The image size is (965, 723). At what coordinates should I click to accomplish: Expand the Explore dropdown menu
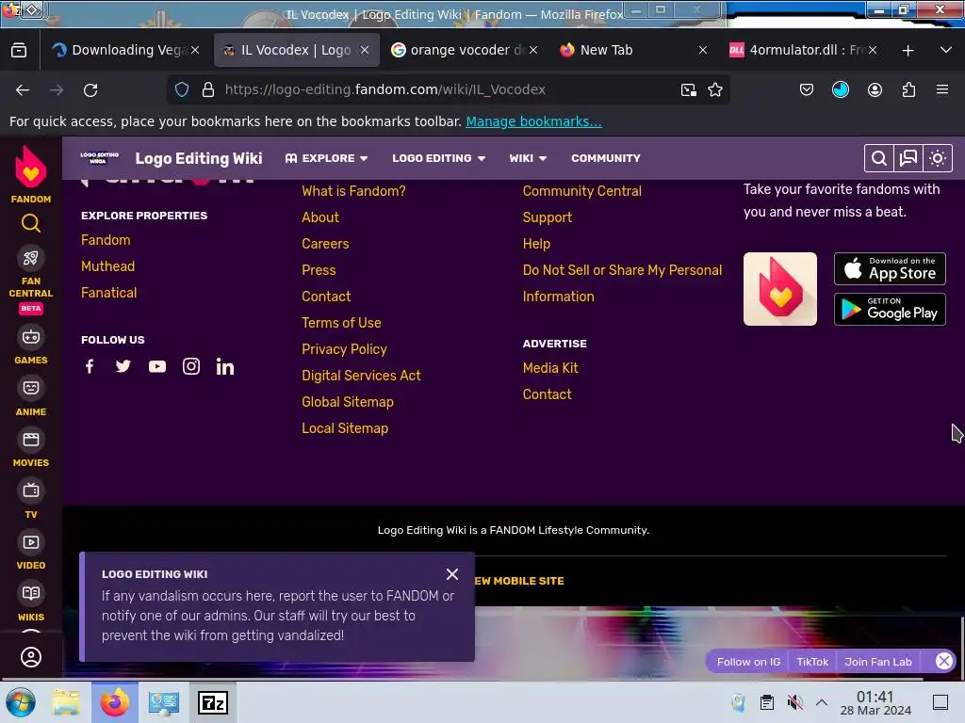[x=326, y=158]
